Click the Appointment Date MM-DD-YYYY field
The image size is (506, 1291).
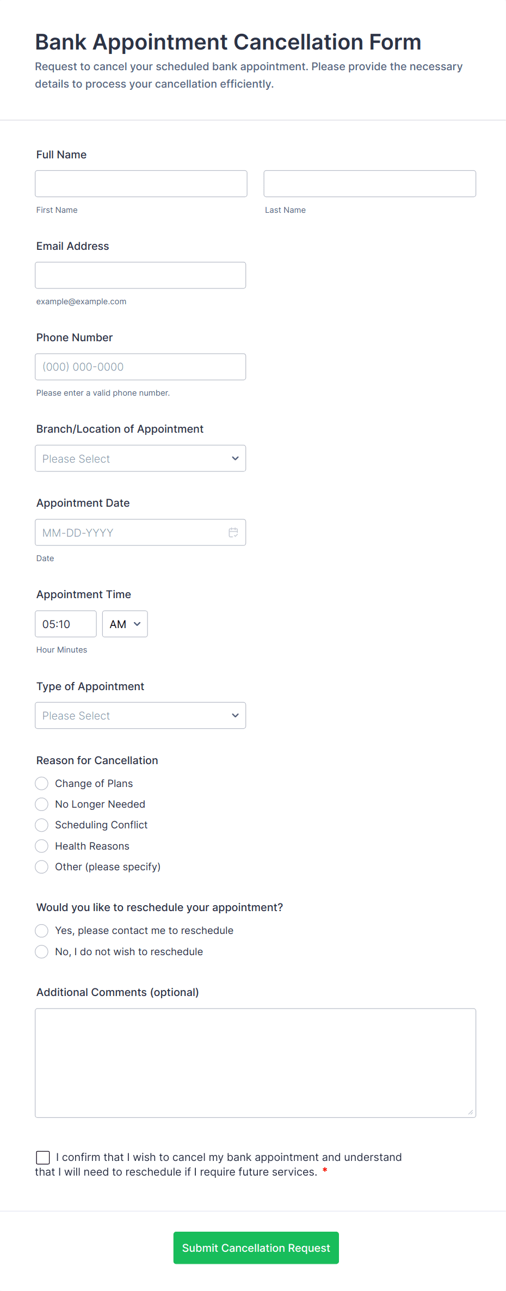coord(131,532)
